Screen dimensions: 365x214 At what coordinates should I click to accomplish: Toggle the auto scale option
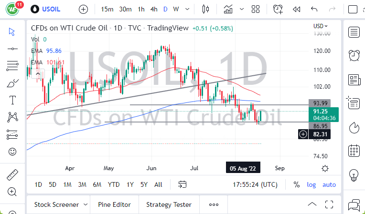pyautogui.click(x=329, y=184)
